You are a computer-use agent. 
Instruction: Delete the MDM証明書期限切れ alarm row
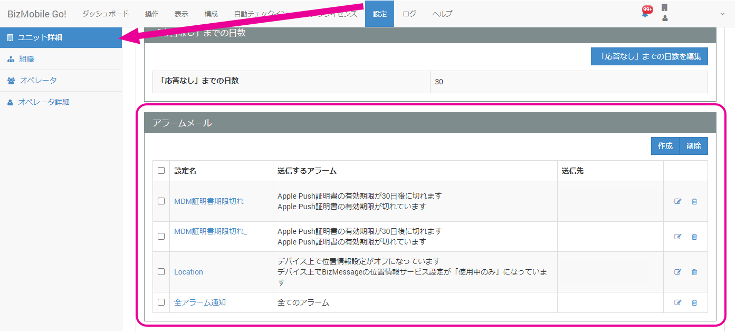[x=694, y=201]
